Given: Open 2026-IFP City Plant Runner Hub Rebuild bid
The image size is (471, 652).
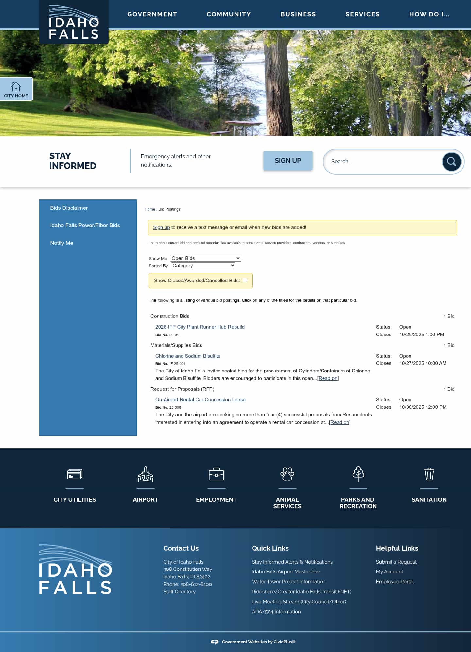Looking at the screenshot, I should (200, 327).
